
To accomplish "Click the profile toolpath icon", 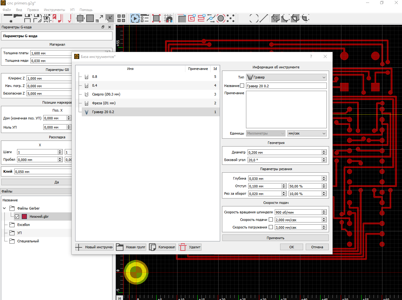I will (182, 18).
